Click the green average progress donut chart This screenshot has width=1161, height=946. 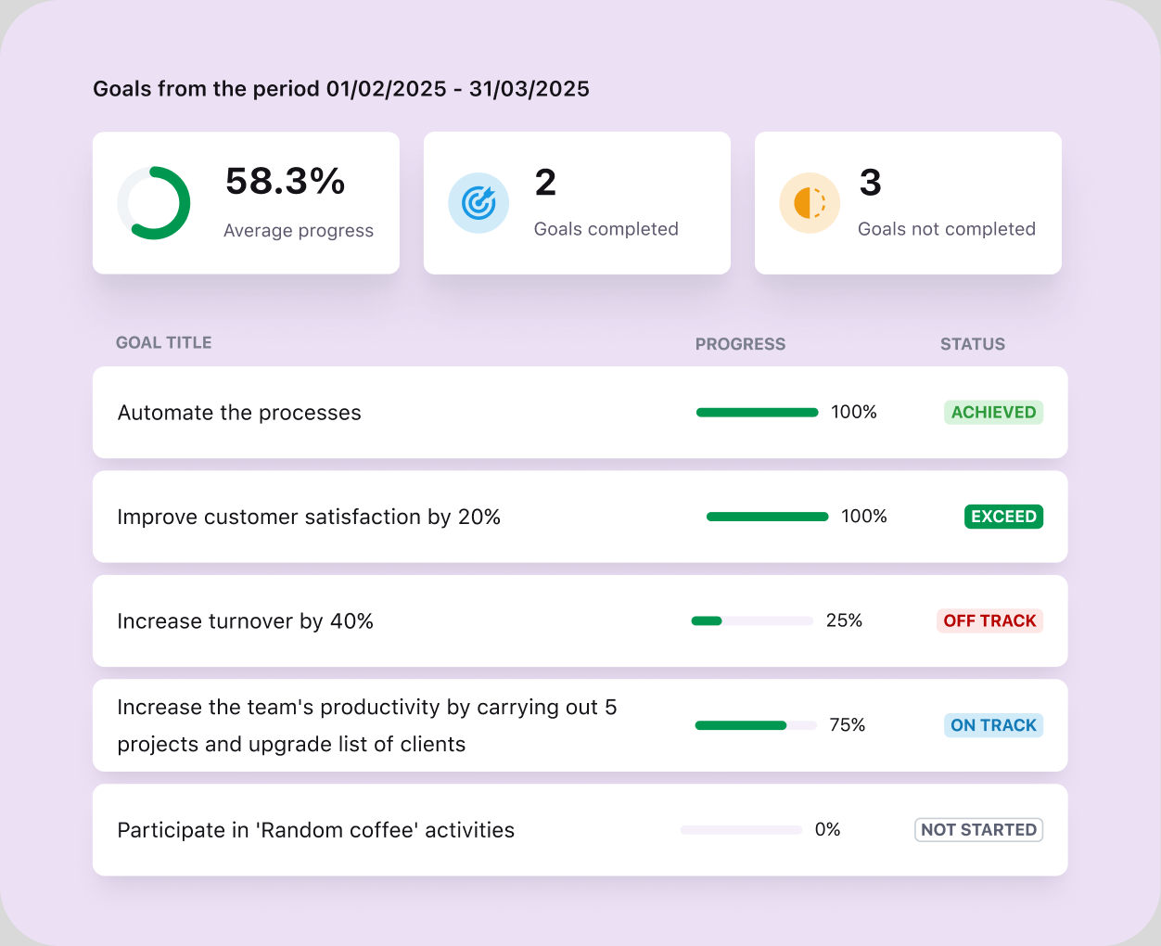point(154,203)
